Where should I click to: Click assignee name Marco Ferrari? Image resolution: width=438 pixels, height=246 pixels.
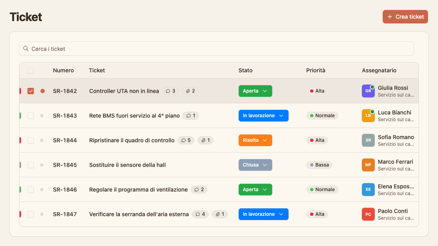(x=395, y=162)
